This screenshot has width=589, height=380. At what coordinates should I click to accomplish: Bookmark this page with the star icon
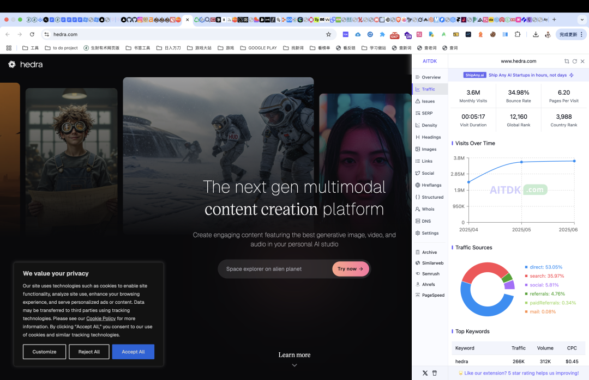(x=328, y=34)
